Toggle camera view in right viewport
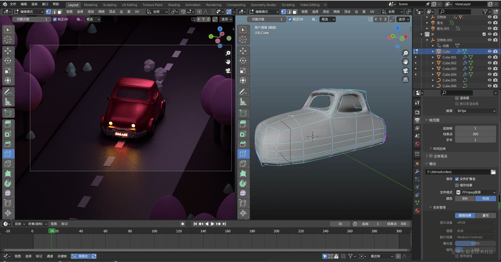 [405, 71]
